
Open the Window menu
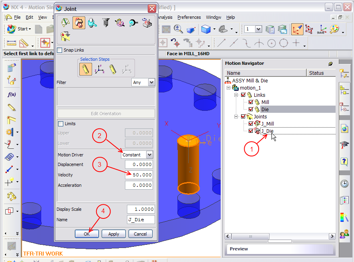pos(214,17)
